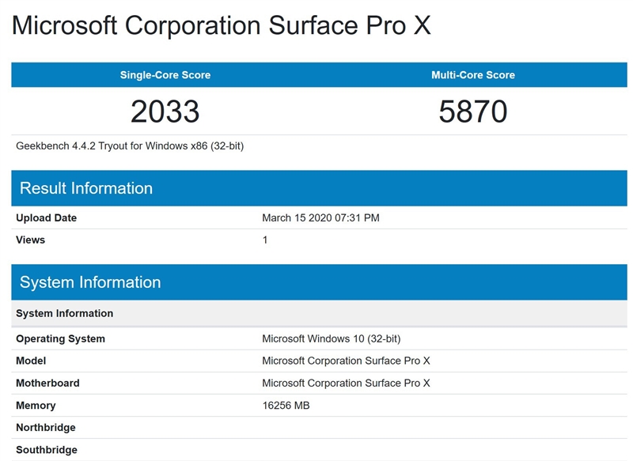Click the multi-core score value 5870

(x=472, y=111)
